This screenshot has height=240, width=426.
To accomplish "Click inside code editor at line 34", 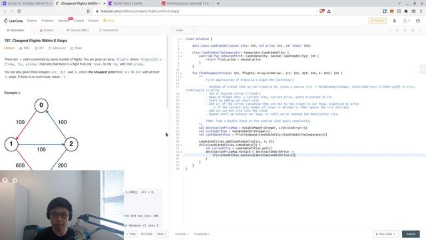I will (304, 155).
